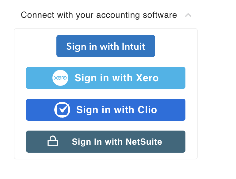Tap the lock symbol beside NetSuite text
The image size is (236, 179).
pos(52,142)
